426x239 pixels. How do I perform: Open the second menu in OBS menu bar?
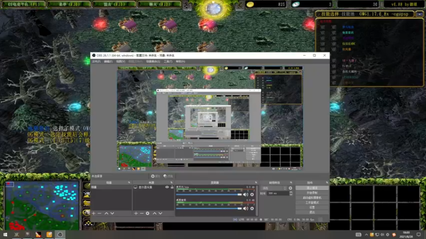(108, 62)
